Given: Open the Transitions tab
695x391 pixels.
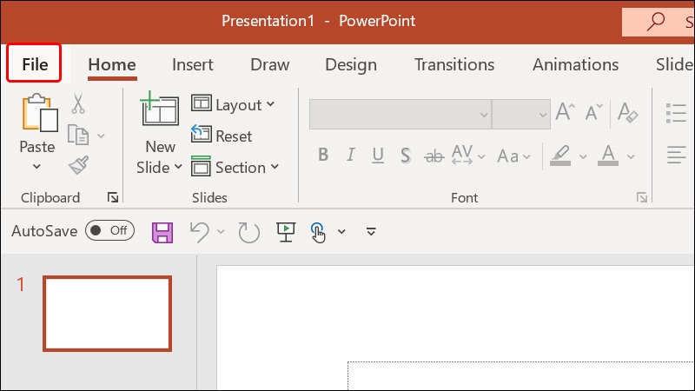Looking at the screenshot, I should (454, 64).
